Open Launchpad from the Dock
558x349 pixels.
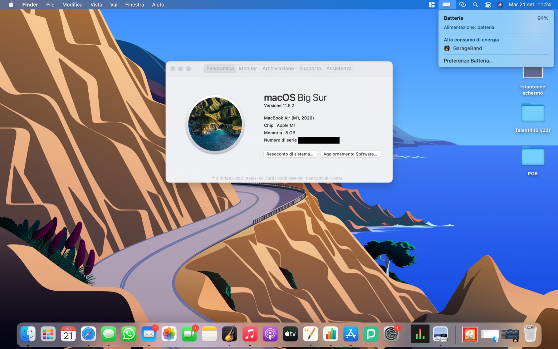(48, 334)
